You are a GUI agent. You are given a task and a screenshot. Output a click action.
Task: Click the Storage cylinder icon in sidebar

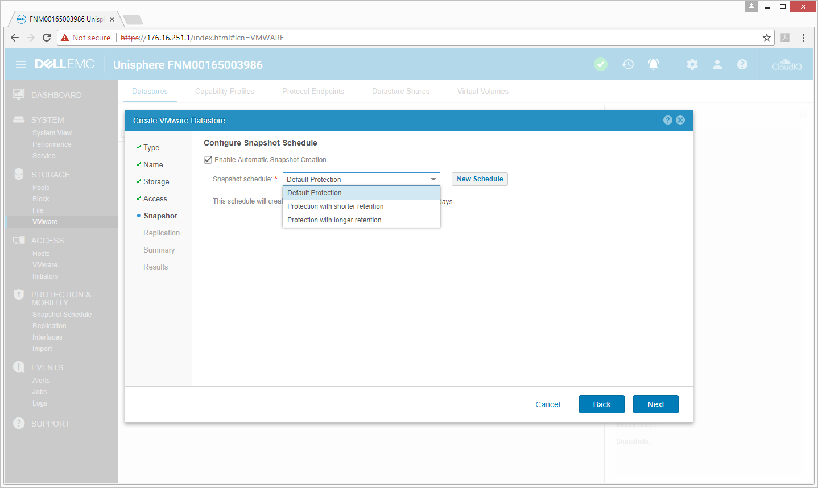(x=19, y=174)
